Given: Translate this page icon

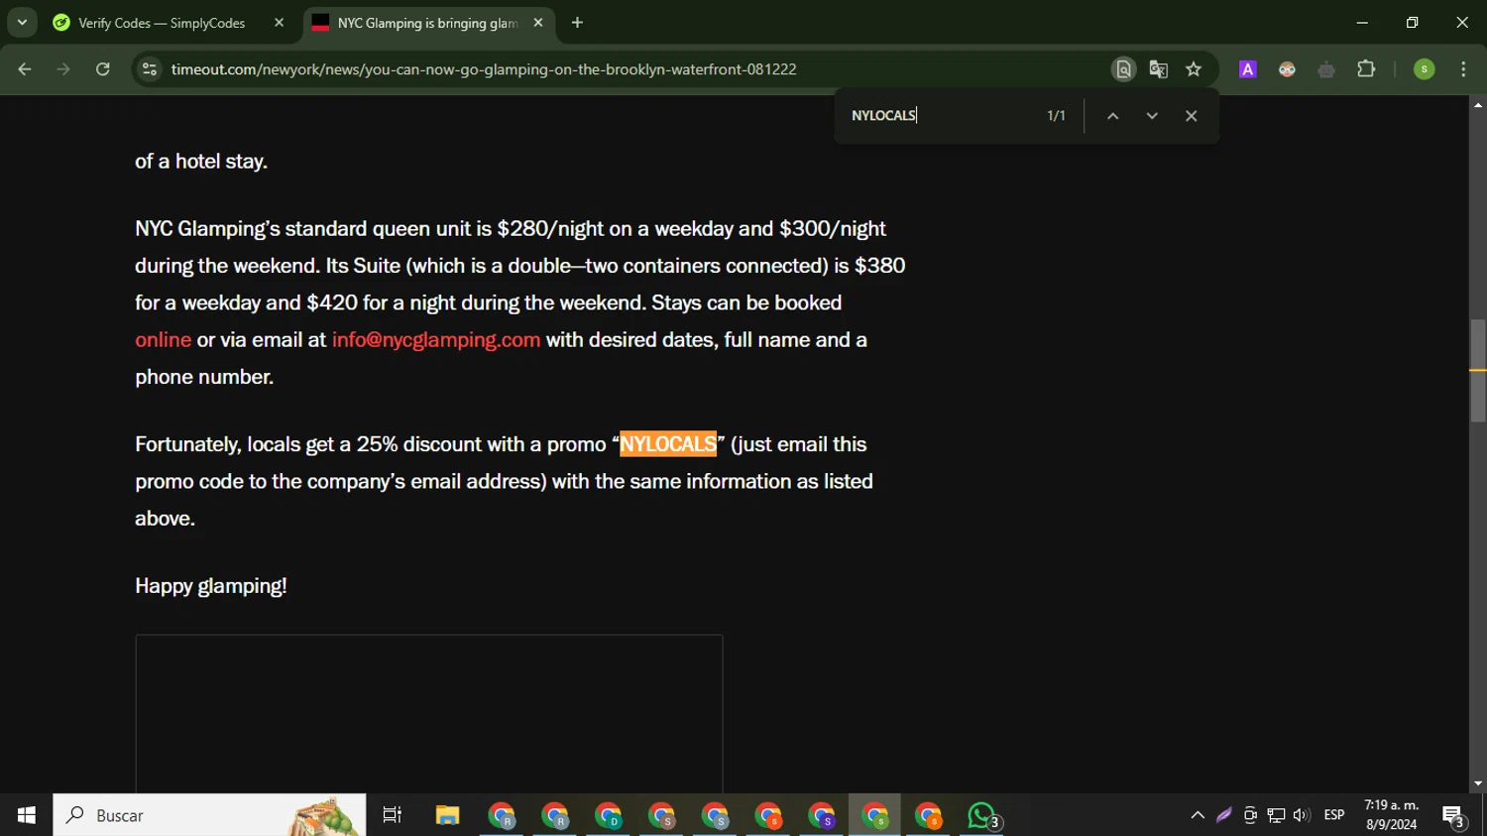Looking at the screenshot, I should coord(1158,69).
